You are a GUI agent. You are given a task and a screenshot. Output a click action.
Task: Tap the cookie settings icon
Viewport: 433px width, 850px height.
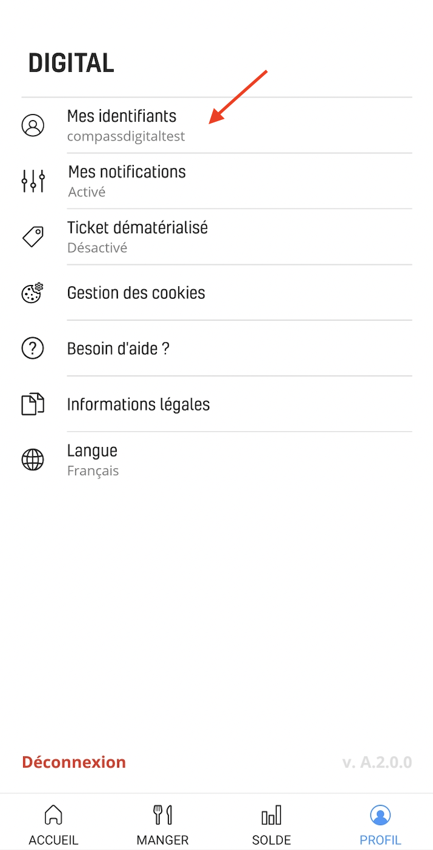point(33,293)
